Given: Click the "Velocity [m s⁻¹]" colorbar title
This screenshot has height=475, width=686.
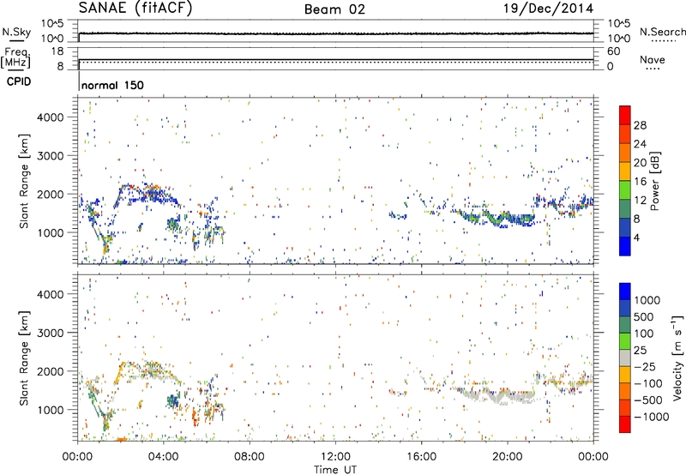Looking at the screenshot, I should pos(677,358).
